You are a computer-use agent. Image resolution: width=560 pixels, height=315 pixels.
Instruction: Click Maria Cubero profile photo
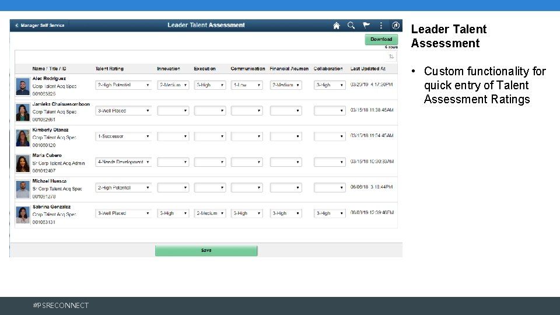pyautogui.click(x=23, y=164)
